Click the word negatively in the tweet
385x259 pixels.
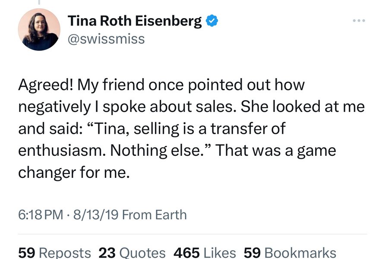coord(54,107)
